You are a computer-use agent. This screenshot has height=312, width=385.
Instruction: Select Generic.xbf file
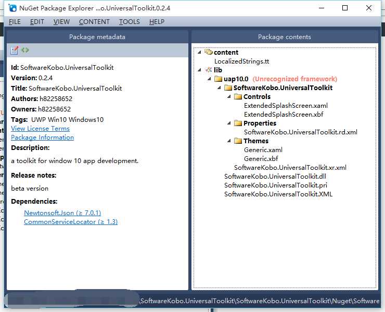(261, 158)
